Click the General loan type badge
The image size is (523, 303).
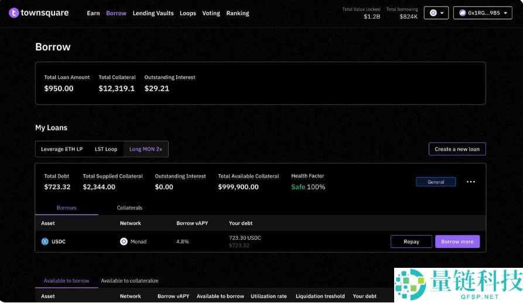436,182
